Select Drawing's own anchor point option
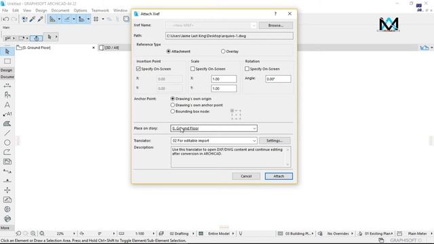 coord(173,105)
